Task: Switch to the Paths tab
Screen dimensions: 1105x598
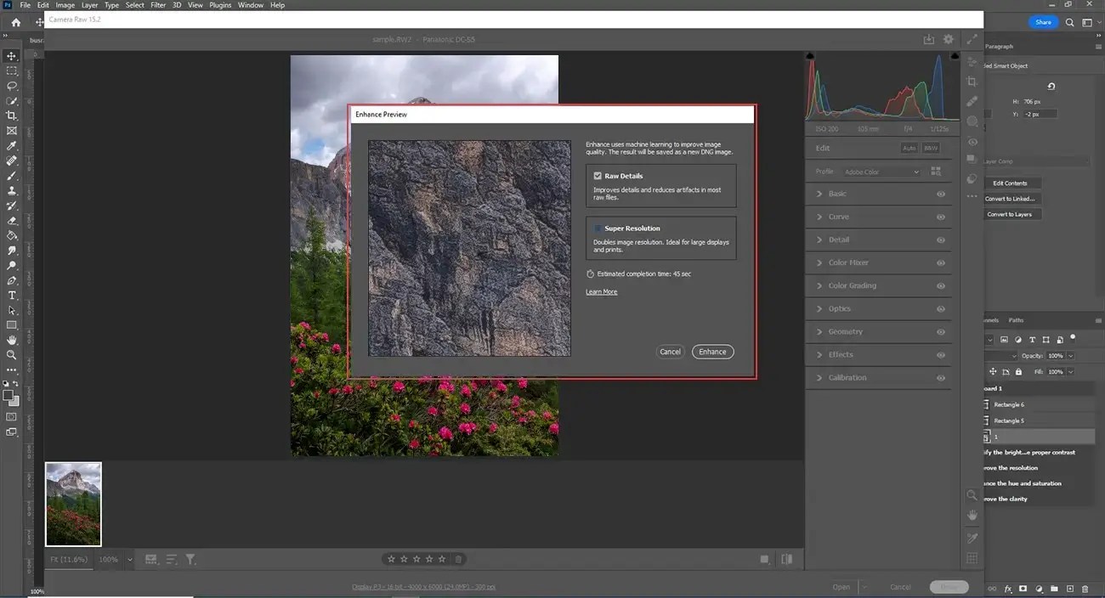Action: click(1017, 320)
